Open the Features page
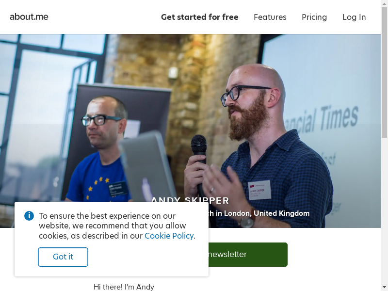Viewport: 388px width, 291px height. tap(270, 17)
